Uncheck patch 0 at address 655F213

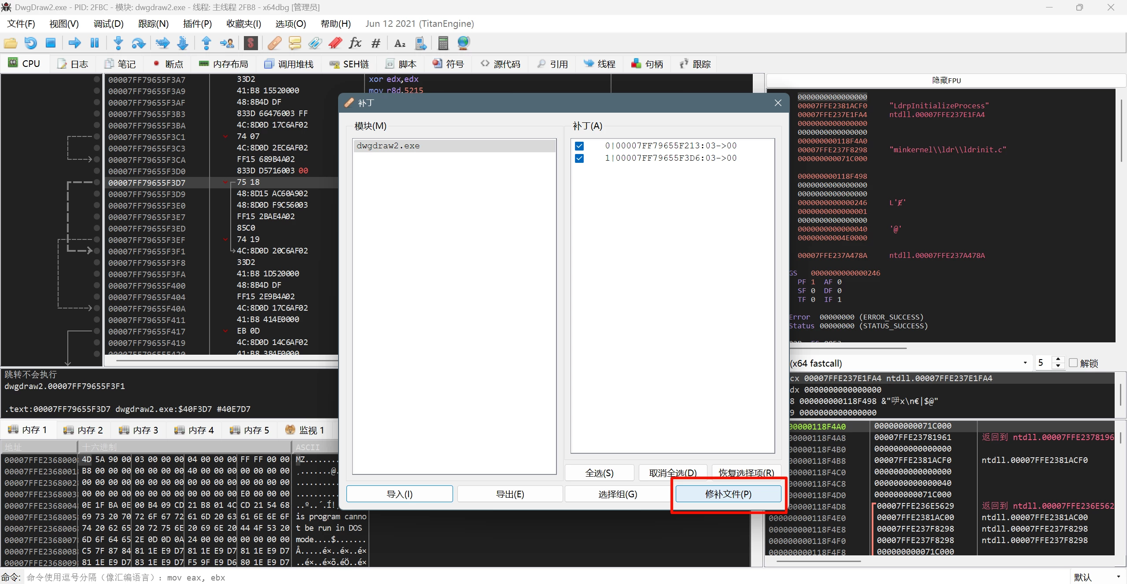[x=579, y=146]
